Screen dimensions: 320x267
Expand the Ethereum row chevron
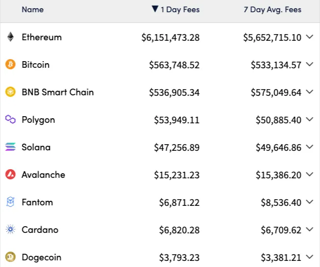click(310, 37)
